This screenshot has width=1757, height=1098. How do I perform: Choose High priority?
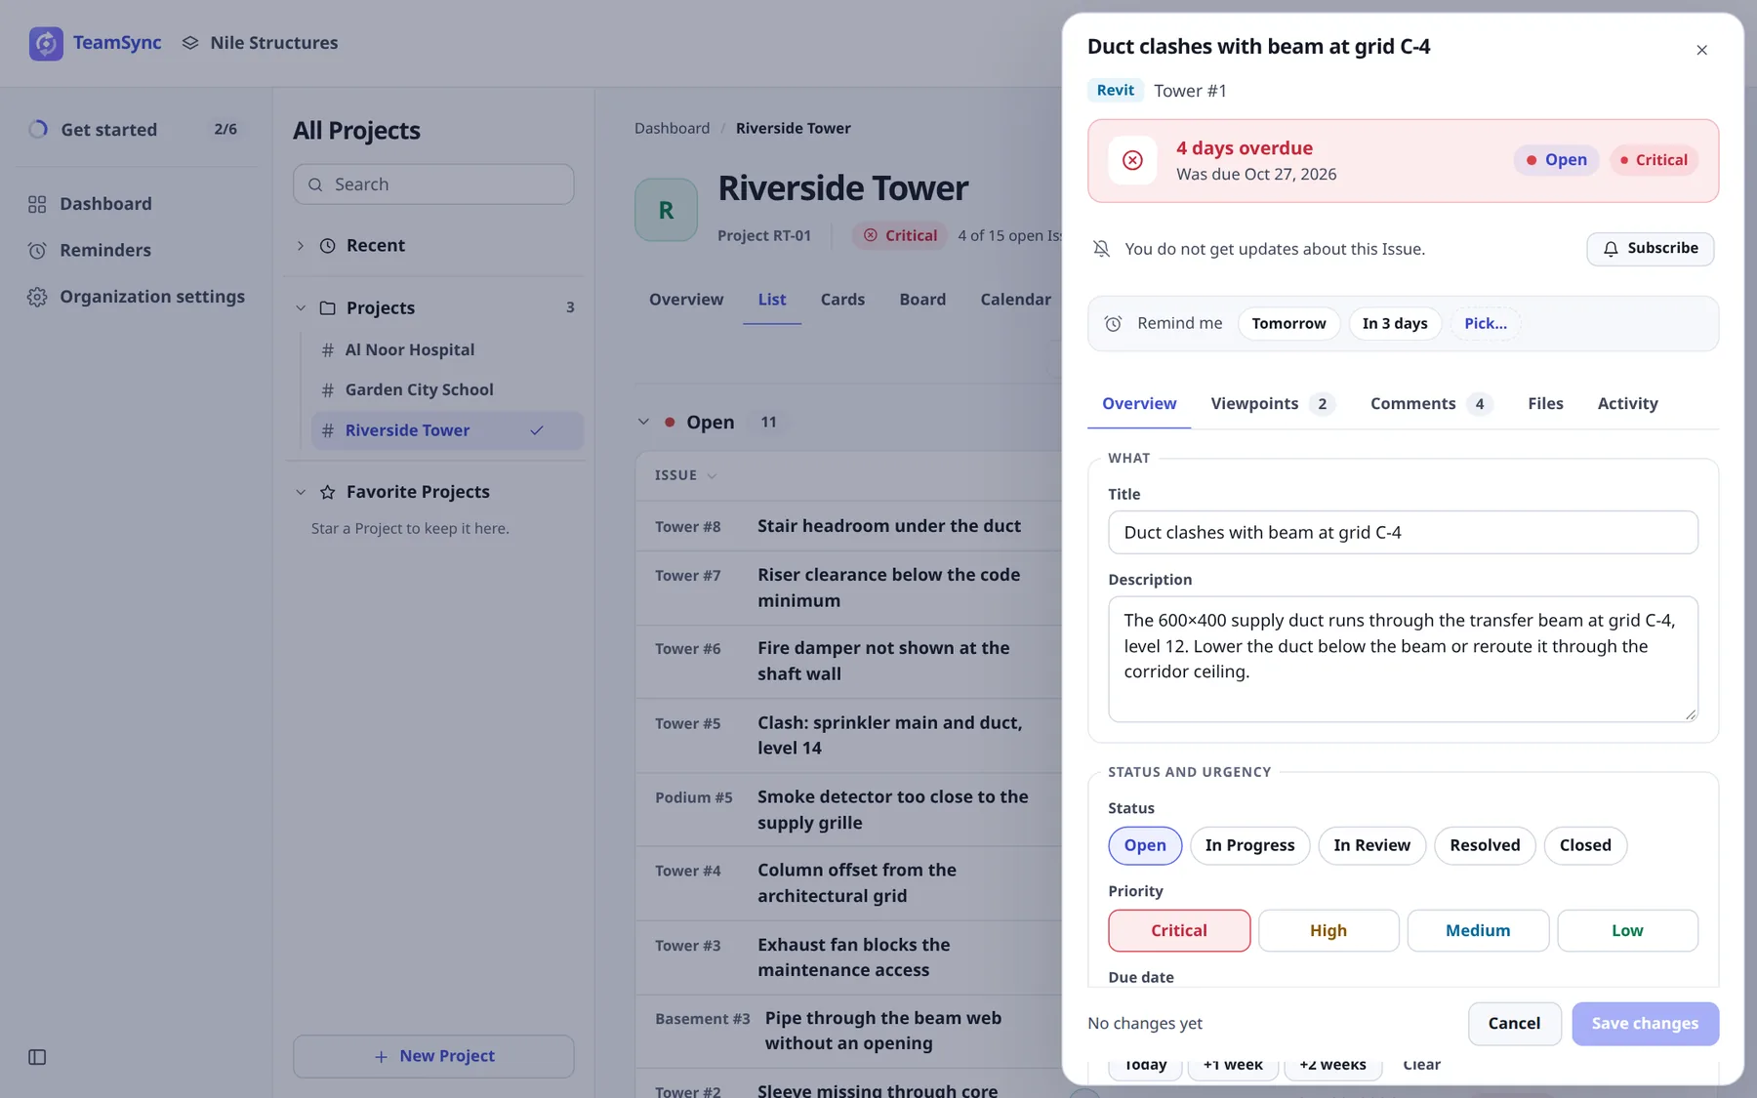tap(1328, 931)
